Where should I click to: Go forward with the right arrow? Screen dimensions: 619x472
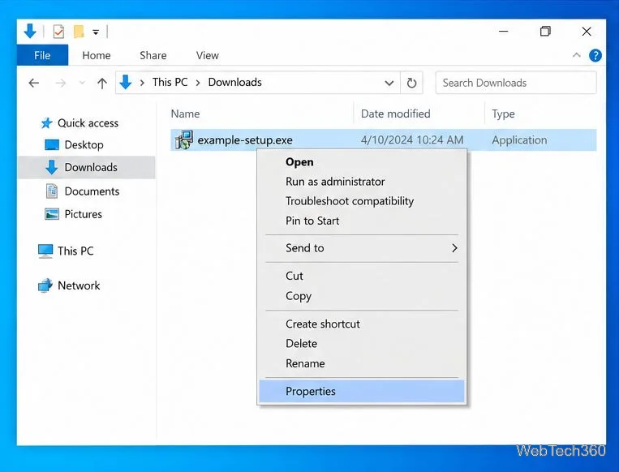61,83
